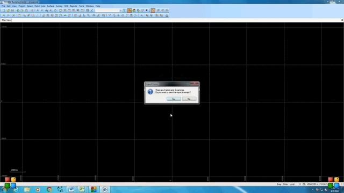Open the Windows Start menu
The image size is (344, 193).
pyautogui.click(x=4, y=189)
